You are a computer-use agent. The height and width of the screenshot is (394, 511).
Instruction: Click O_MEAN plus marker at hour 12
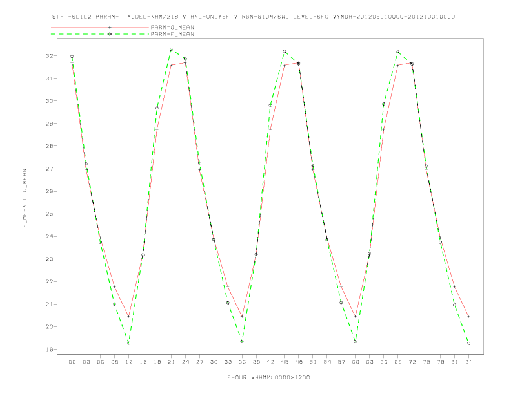[129, 316]
